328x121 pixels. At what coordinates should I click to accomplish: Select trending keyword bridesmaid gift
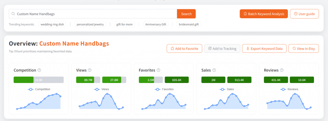click(189, 24)
